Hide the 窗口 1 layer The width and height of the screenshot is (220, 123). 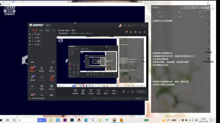click(30, 44)
